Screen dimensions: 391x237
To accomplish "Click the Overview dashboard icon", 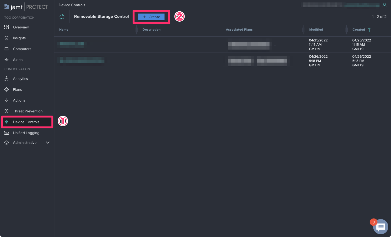I will (x=6, y=27).
